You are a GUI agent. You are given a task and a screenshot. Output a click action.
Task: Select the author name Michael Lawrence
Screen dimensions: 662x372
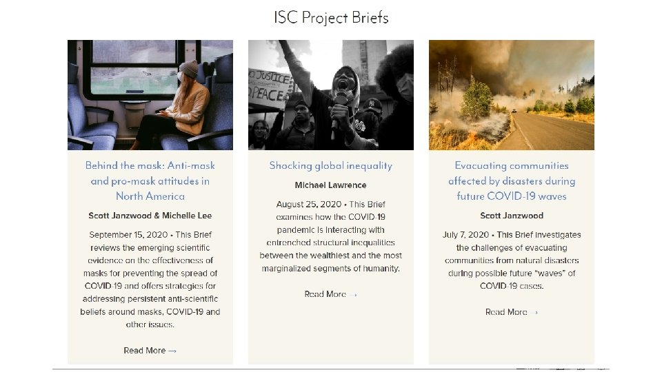[330, 185]
